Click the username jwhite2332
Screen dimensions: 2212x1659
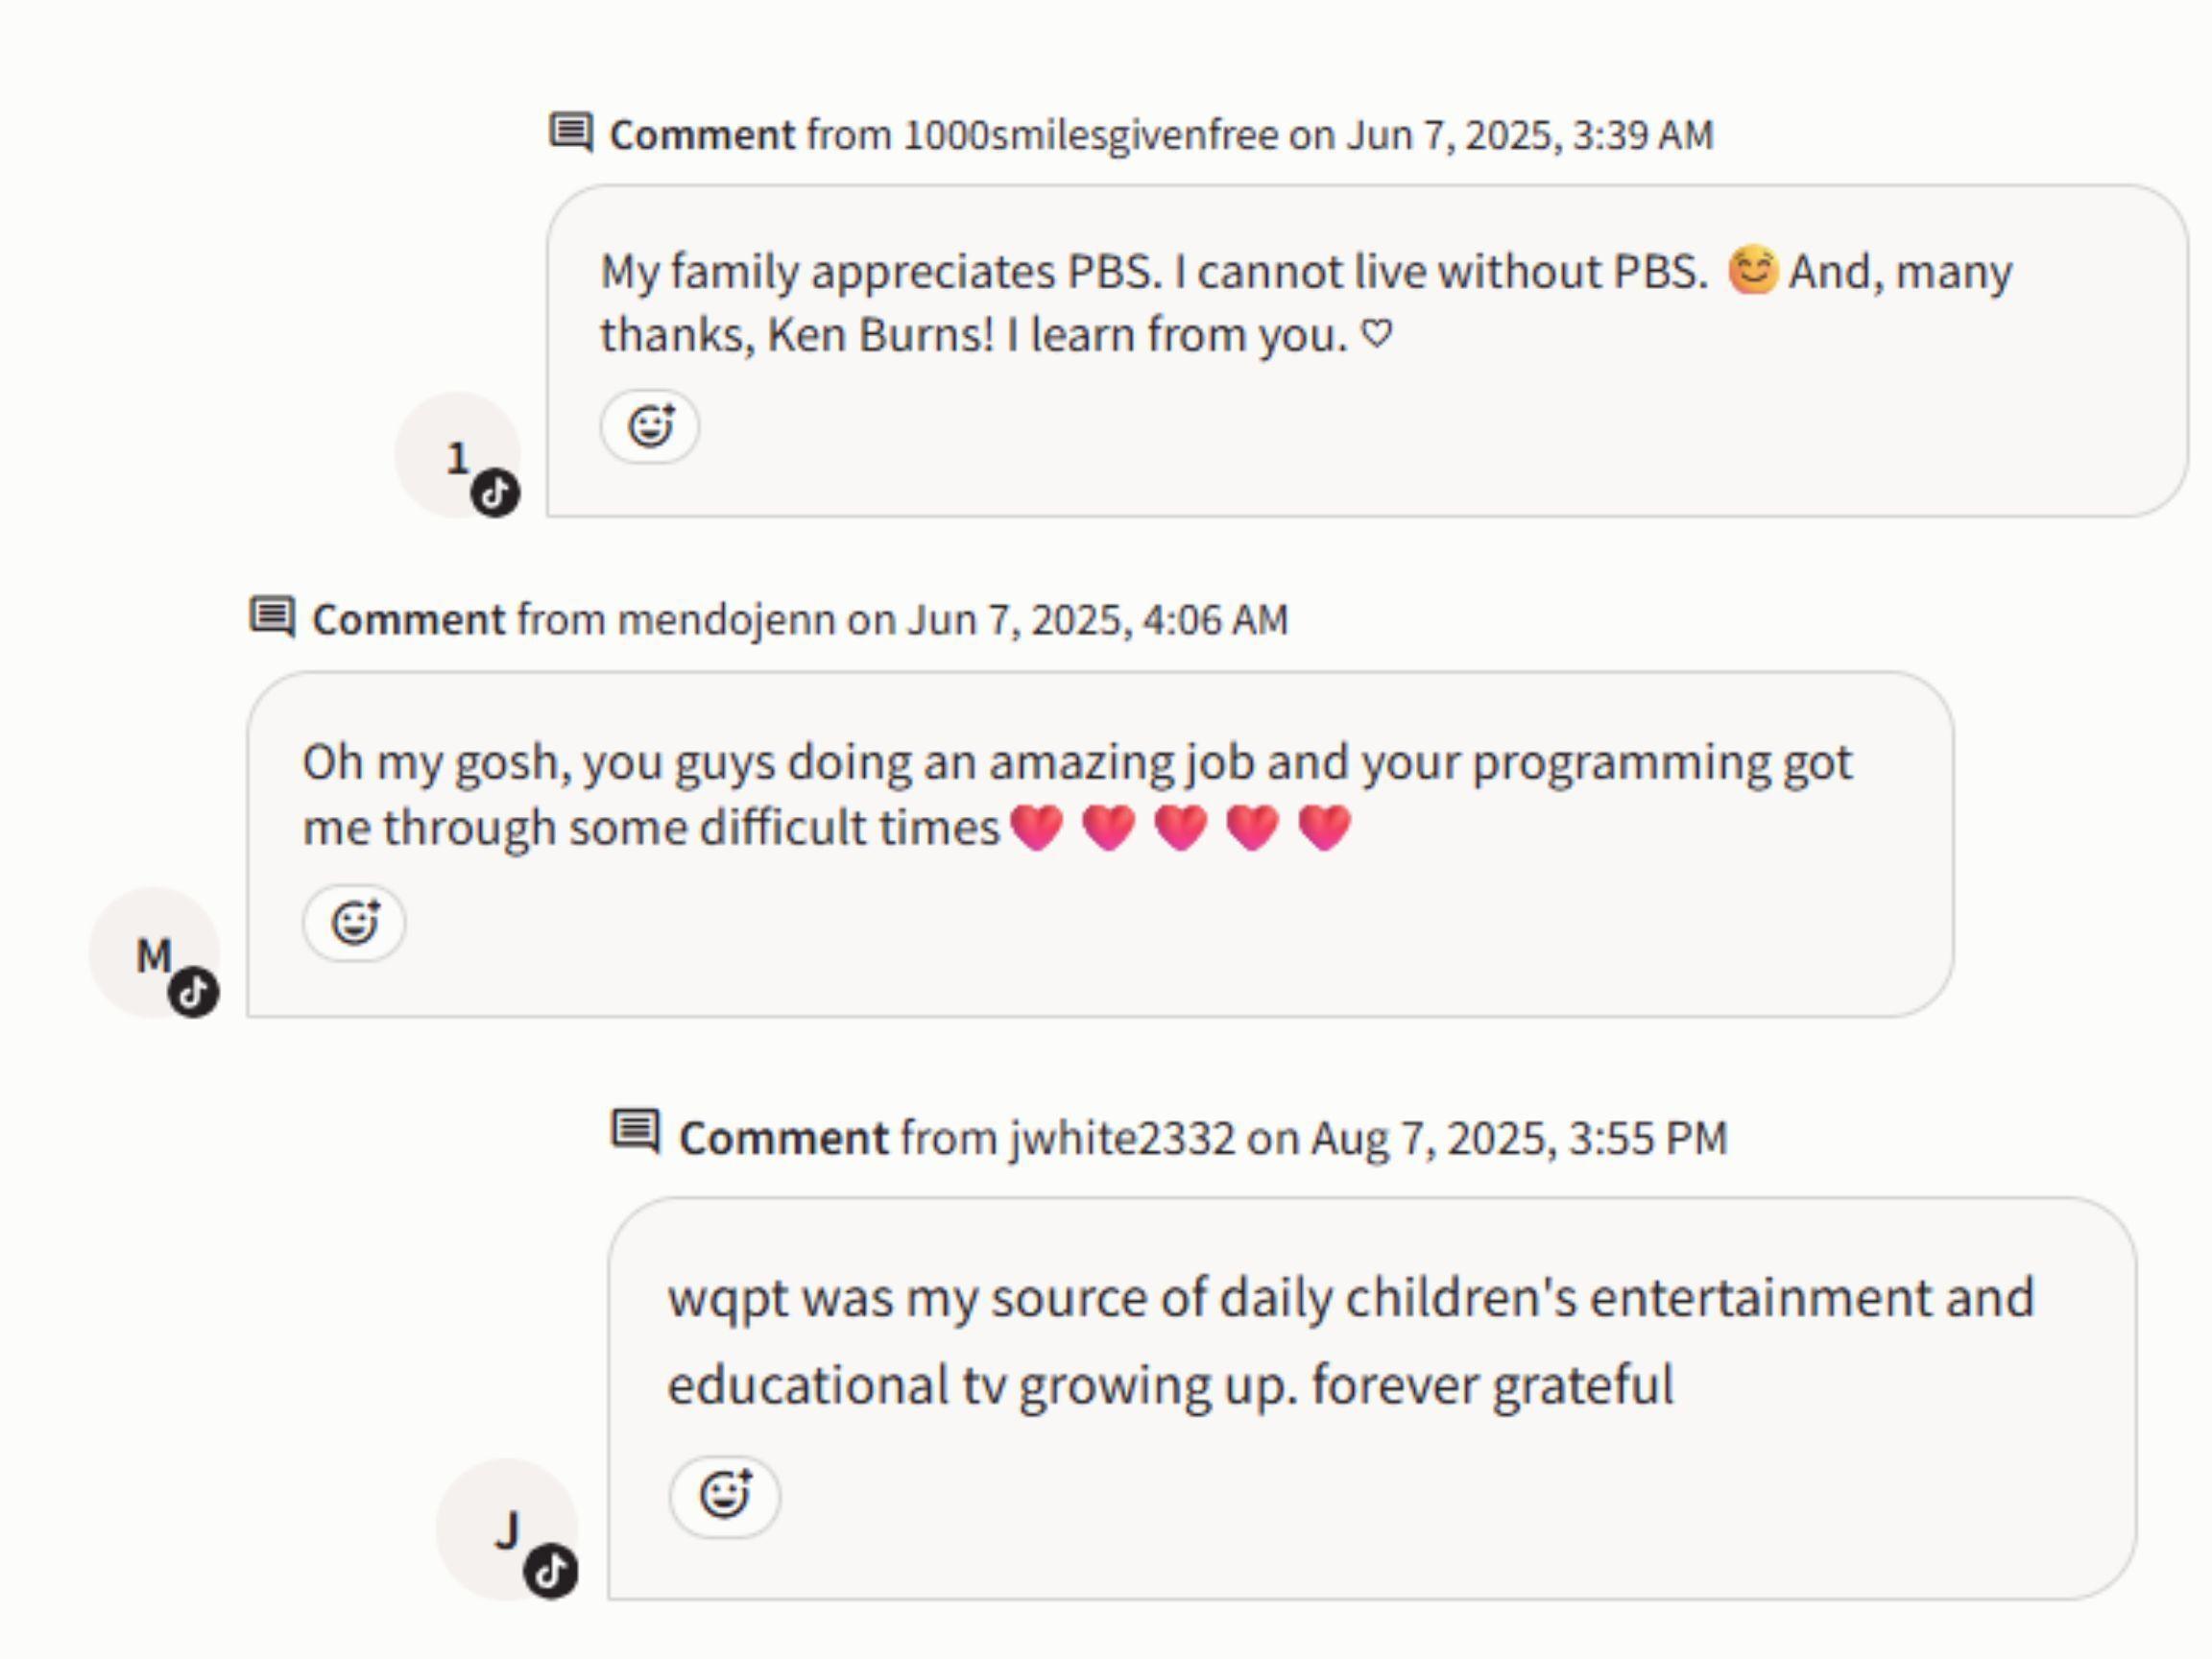[x=1122, y=1138]
